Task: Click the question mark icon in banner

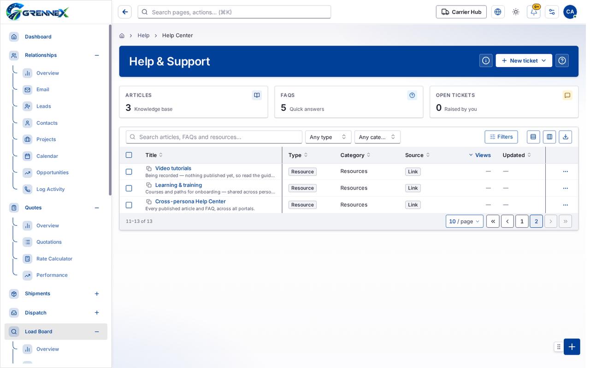Action: 562,61
